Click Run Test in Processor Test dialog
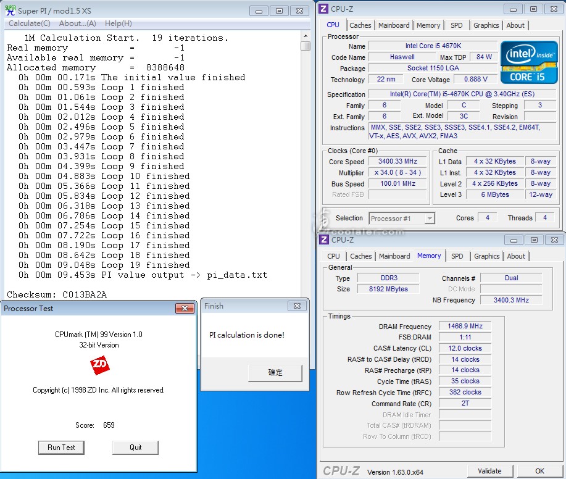Image resolution: width=566 pixels, height=479 pixels. tap(61, 448)
